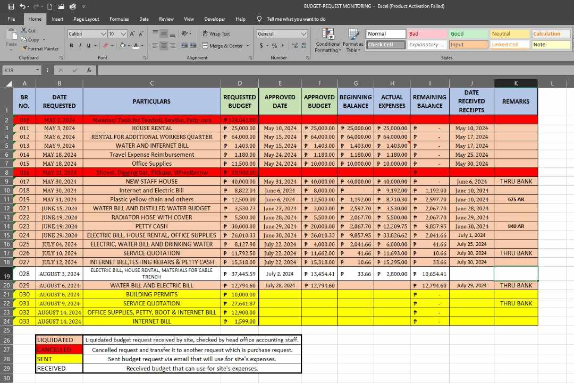Open the font name Calibri dropdown

click(x=104, y=33)
